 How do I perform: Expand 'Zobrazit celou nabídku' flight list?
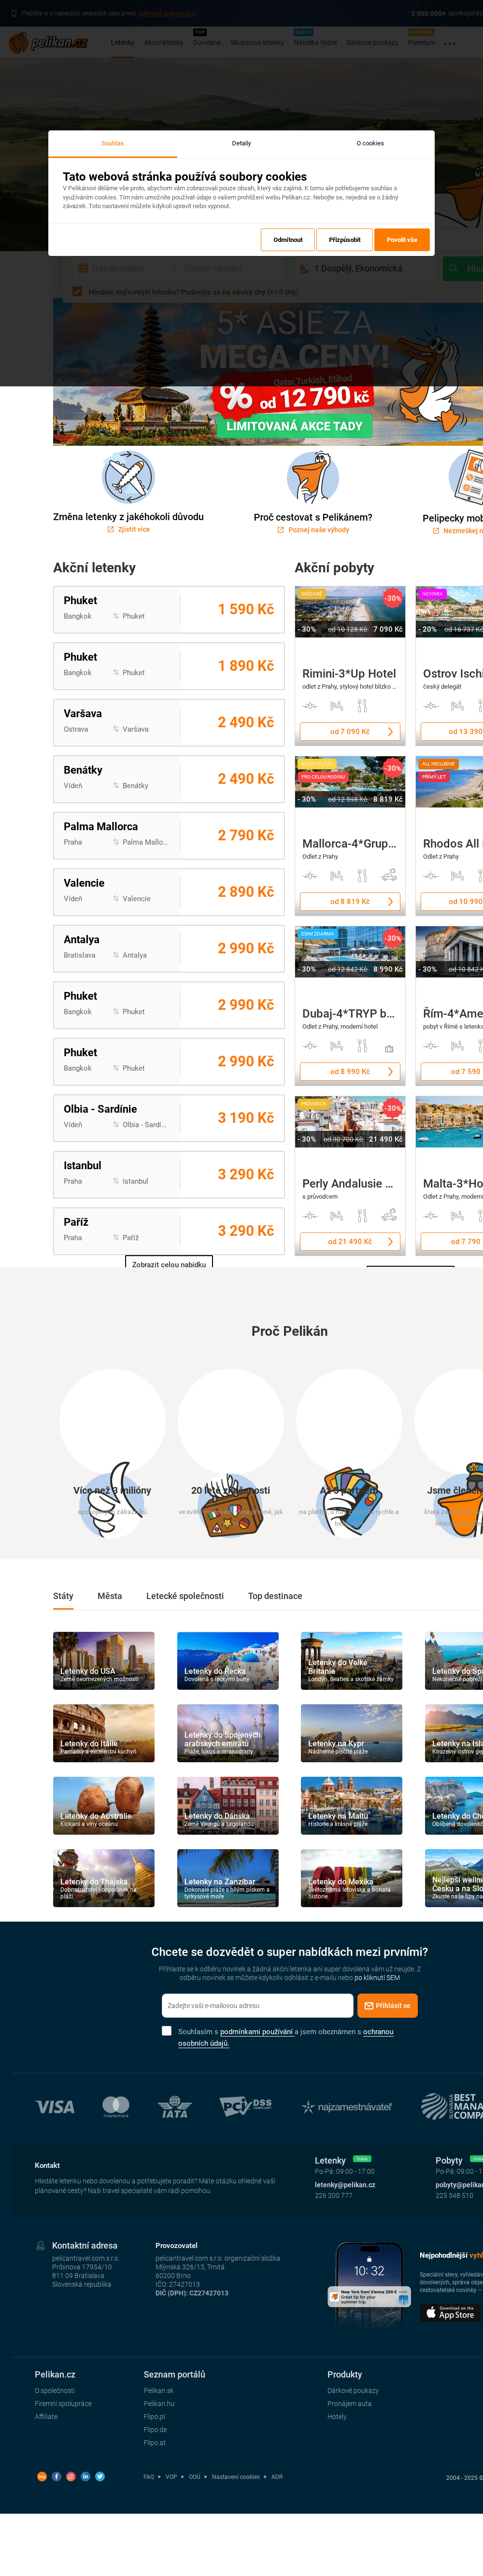[x=169, y=1264]
